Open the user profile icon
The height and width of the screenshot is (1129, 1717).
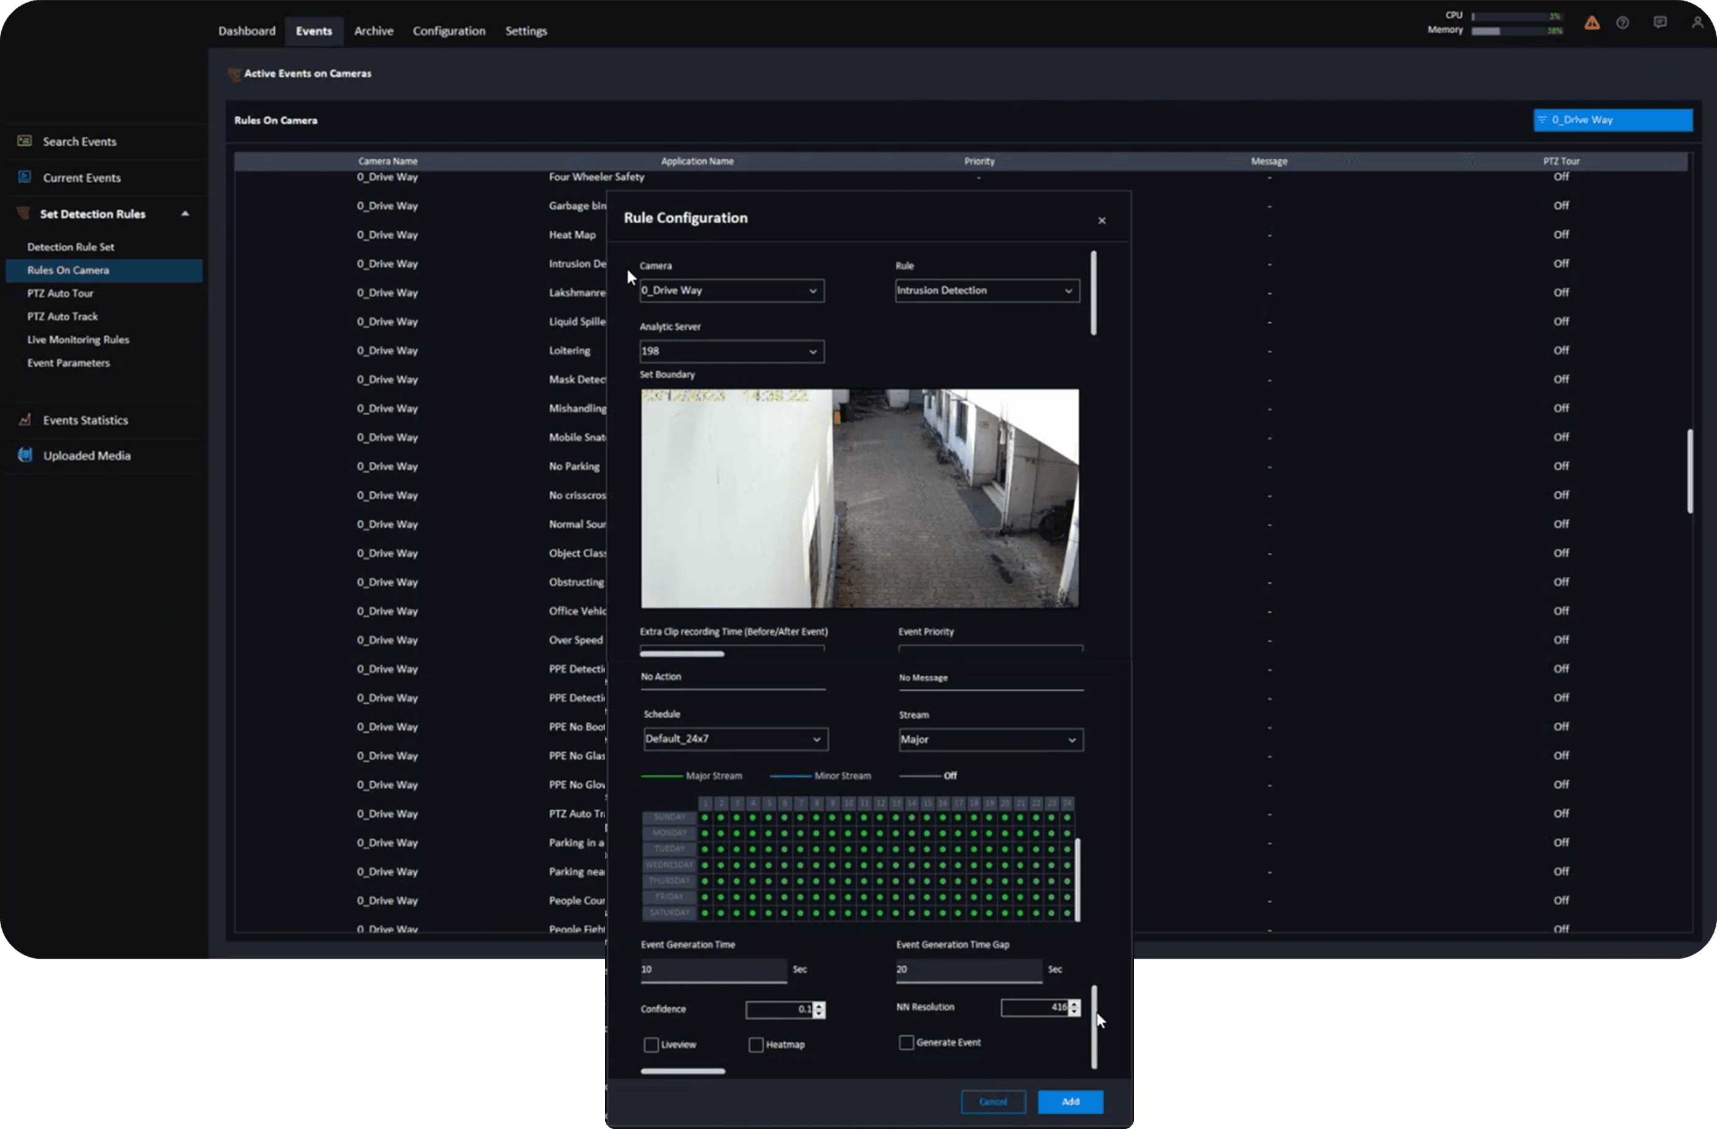coord(1697,23)
